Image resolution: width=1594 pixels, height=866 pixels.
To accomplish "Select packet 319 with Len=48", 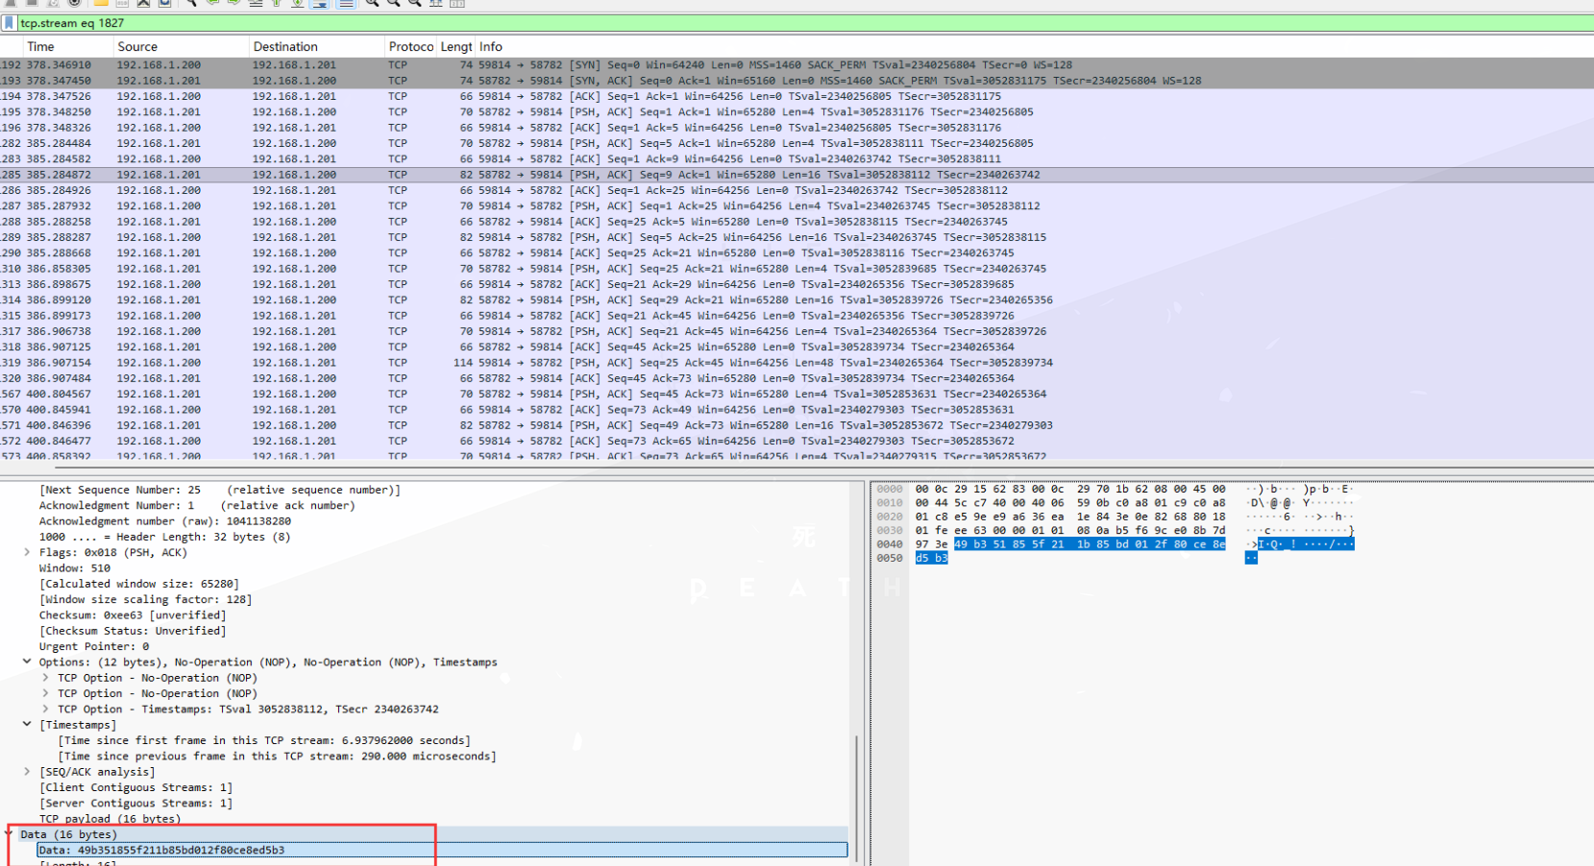I will (x=576, y=363).
